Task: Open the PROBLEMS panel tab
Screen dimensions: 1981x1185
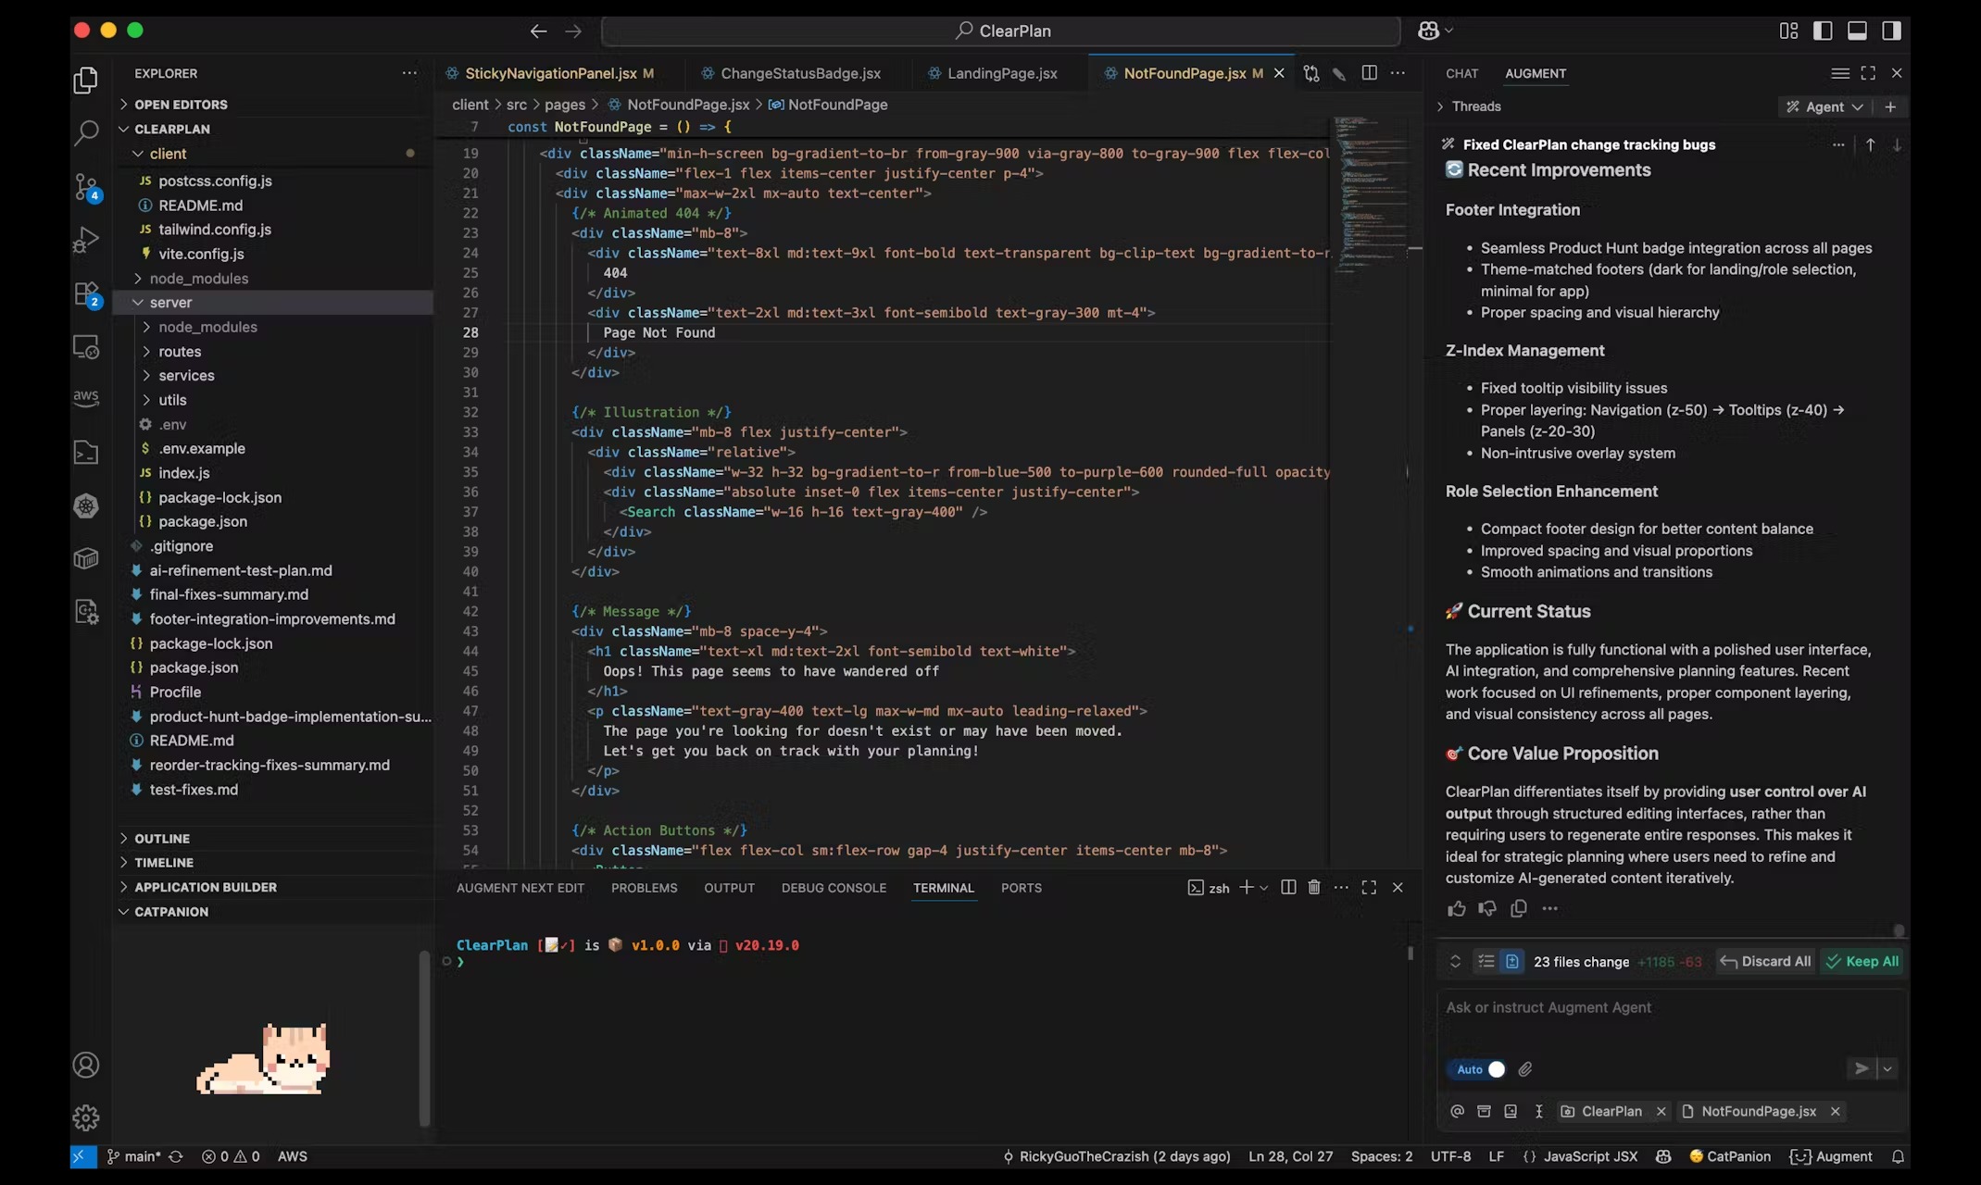Action: pyautogui.click(x=644, y=888)
